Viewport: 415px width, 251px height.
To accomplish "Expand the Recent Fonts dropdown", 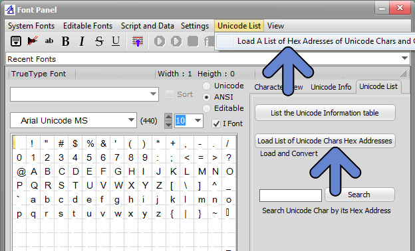I will [404, 58].
